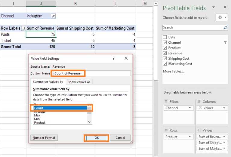Screen dimensions: 231x157
Task: Open the Channel dropdown in Filters area
Action: 190,108
